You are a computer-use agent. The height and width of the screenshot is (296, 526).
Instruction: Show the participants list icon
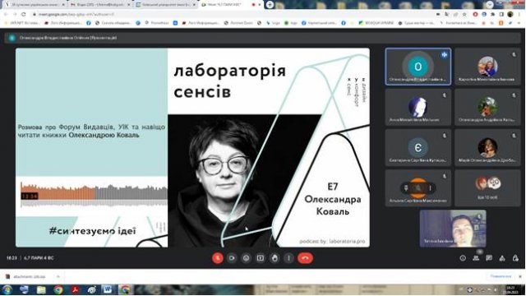click(476, 257)
